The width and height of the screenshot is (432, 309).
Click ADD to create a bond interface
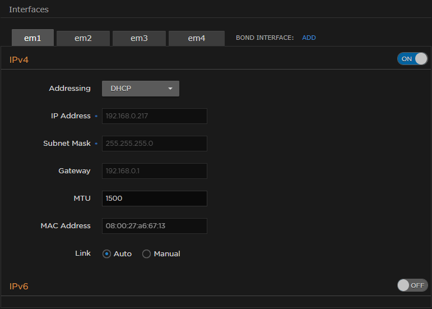309,38
